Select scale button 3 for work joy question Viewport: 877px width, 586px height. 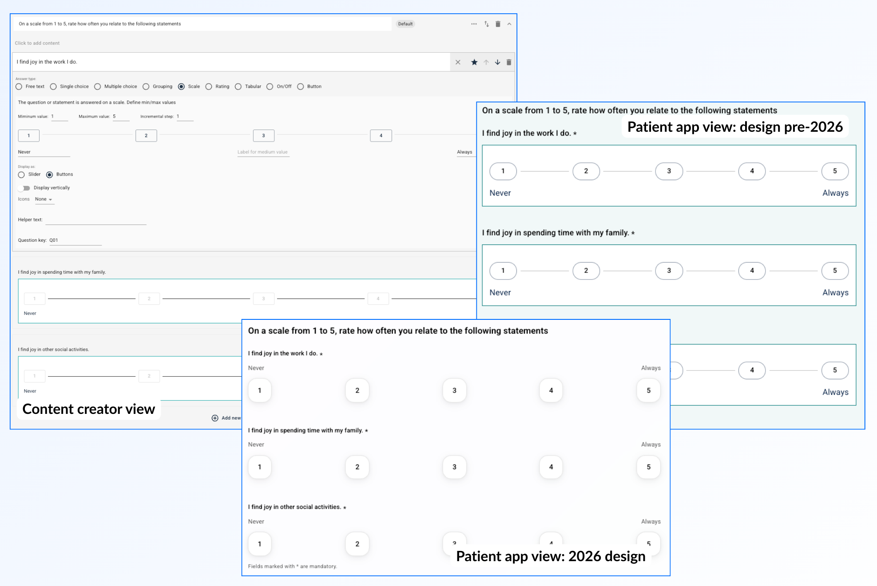[454, 390]
